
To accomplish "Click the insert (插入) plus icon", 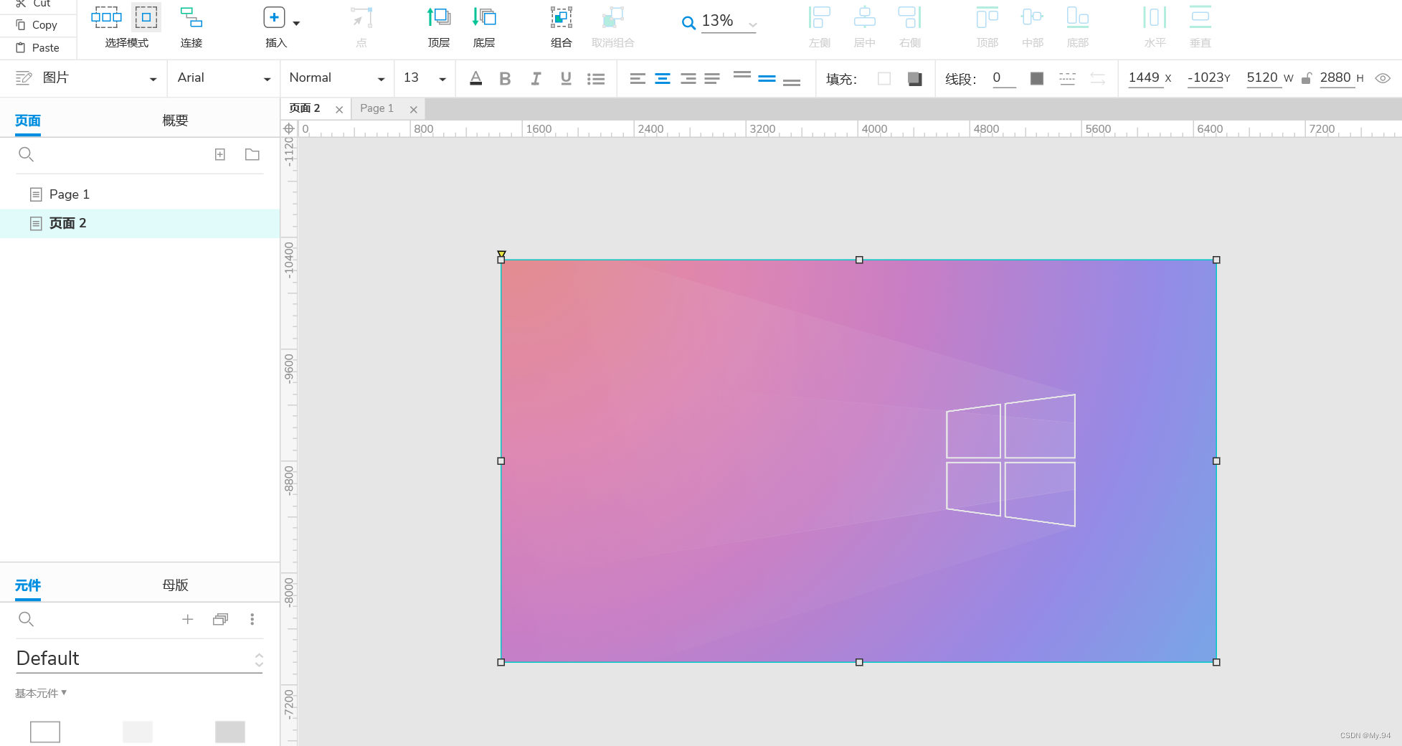I will (274, 17).
